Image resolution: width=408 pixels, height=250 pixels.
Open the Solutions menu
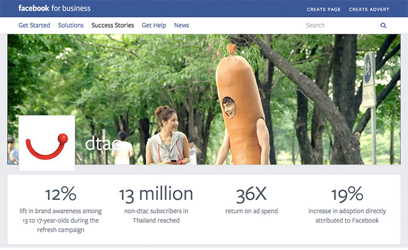[x=71, y=25]
